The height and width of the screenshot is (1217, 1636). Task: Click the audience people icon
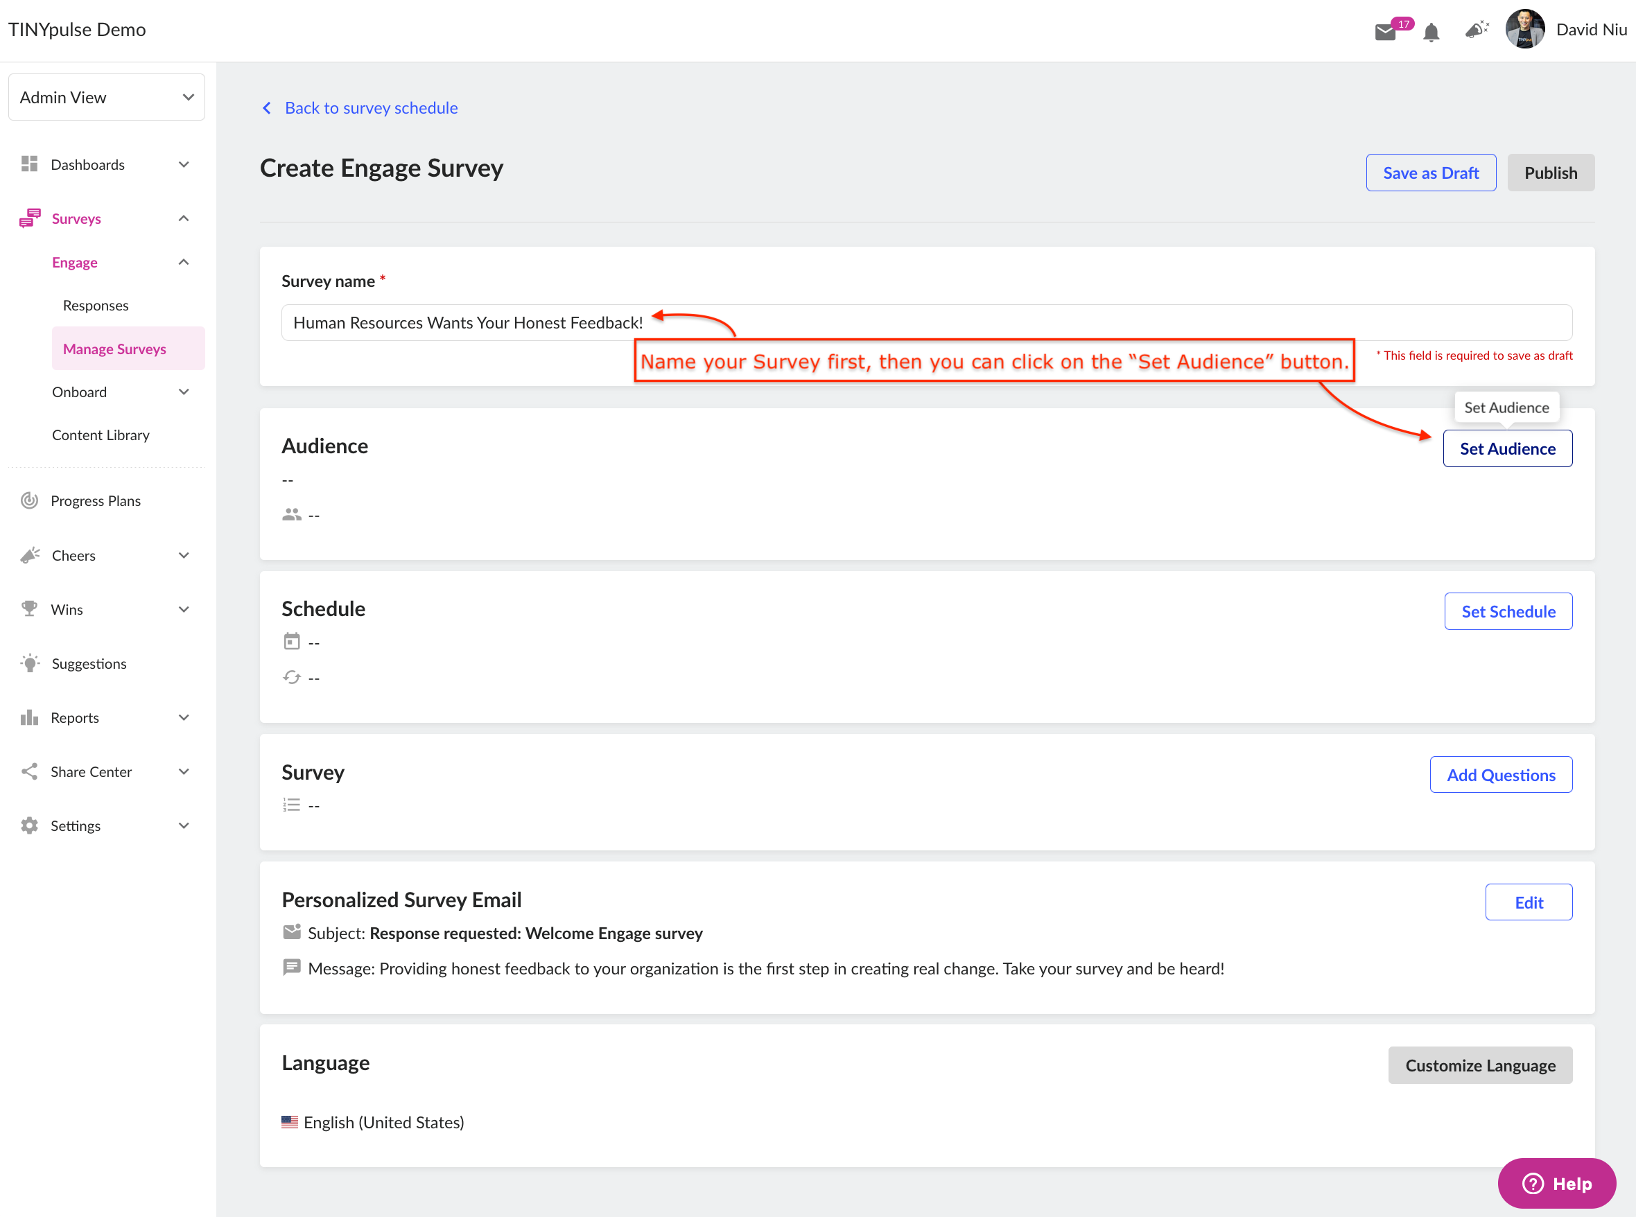(x=292, y=514)
